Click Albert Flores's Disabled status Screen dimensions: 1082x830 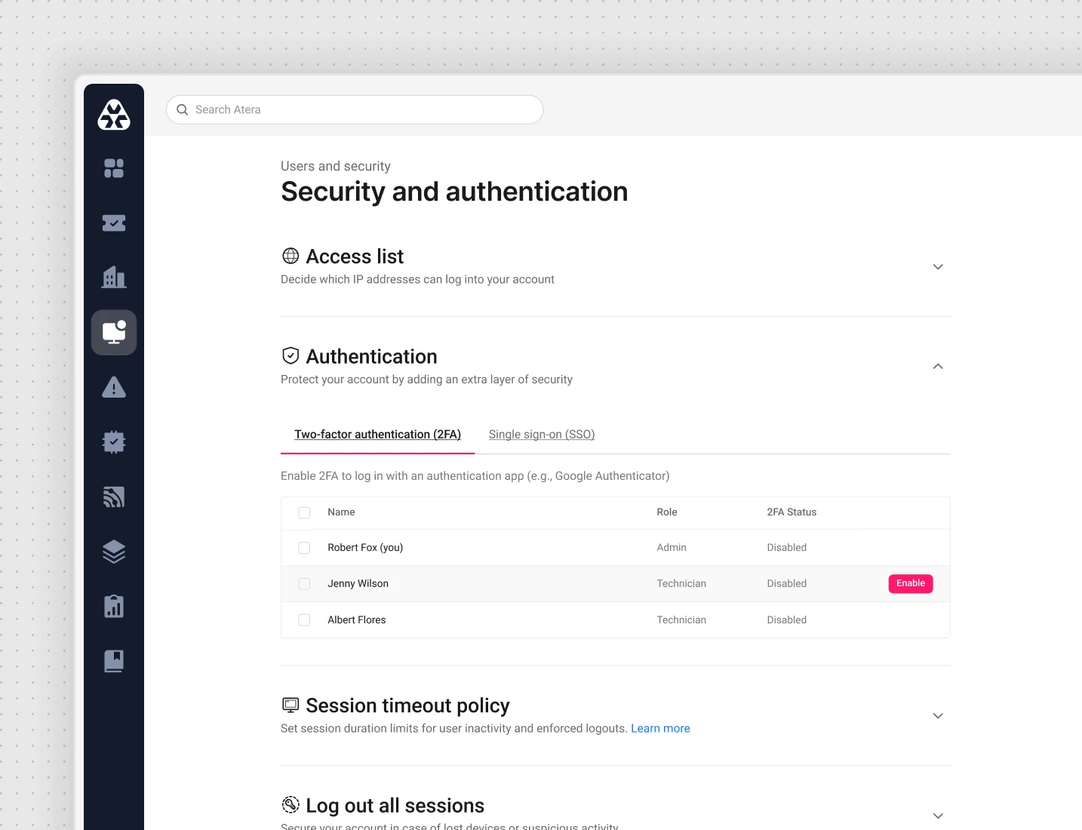787,620
